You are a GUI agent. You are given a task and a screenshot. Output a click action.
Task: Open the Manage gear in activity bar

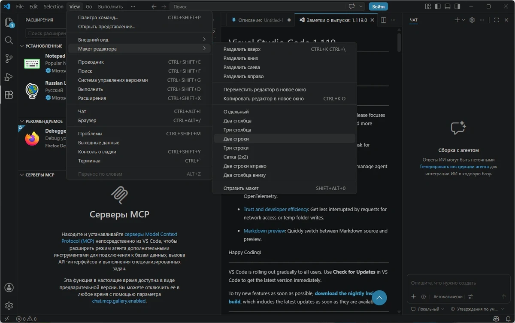(9, 305)
